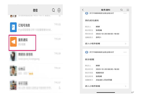This screenshot has width=152, height=101.
Task: Open the orange 服务通知 megaphone icon
Action: (13, 42)
